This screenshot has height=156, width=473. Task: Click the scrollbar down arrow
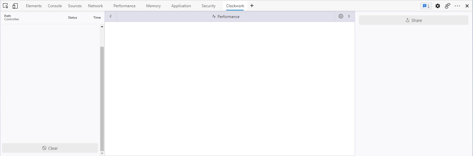102,153
